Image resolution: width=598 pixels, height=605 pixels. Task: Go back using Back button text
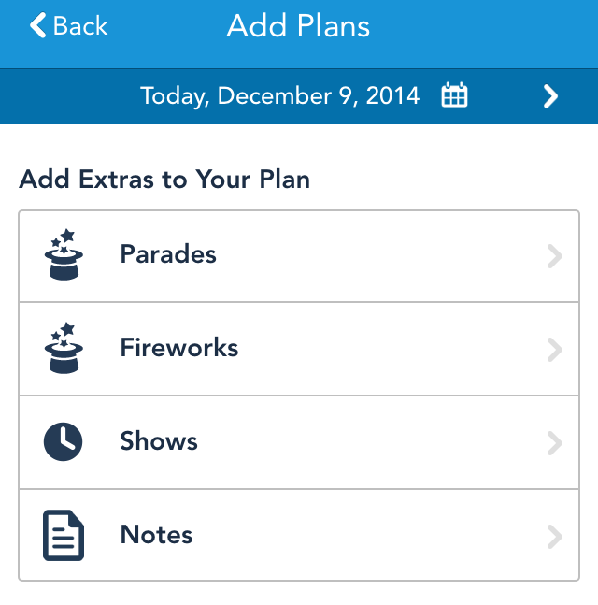coord(80,26)
